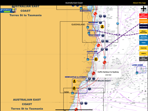The width and height of the screenshot is (148, 111).
Task: Tap magnifier icon on the Queensland chart's dashed border
Action: 118,23
